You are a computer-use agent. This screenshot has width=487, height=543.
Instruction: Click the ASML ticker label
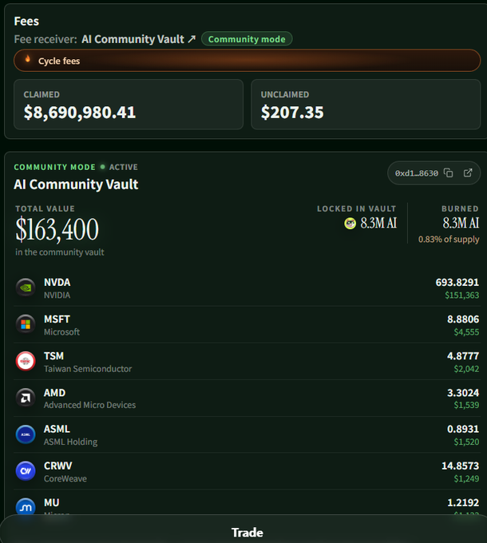click(57, 429)
